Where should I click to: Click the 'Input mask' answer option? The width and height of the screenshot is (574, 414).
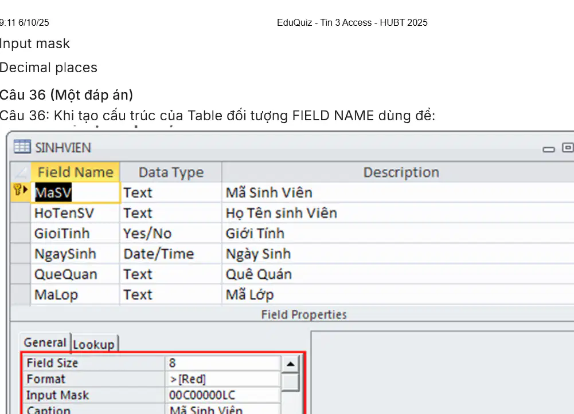click(x=35, y=44)
